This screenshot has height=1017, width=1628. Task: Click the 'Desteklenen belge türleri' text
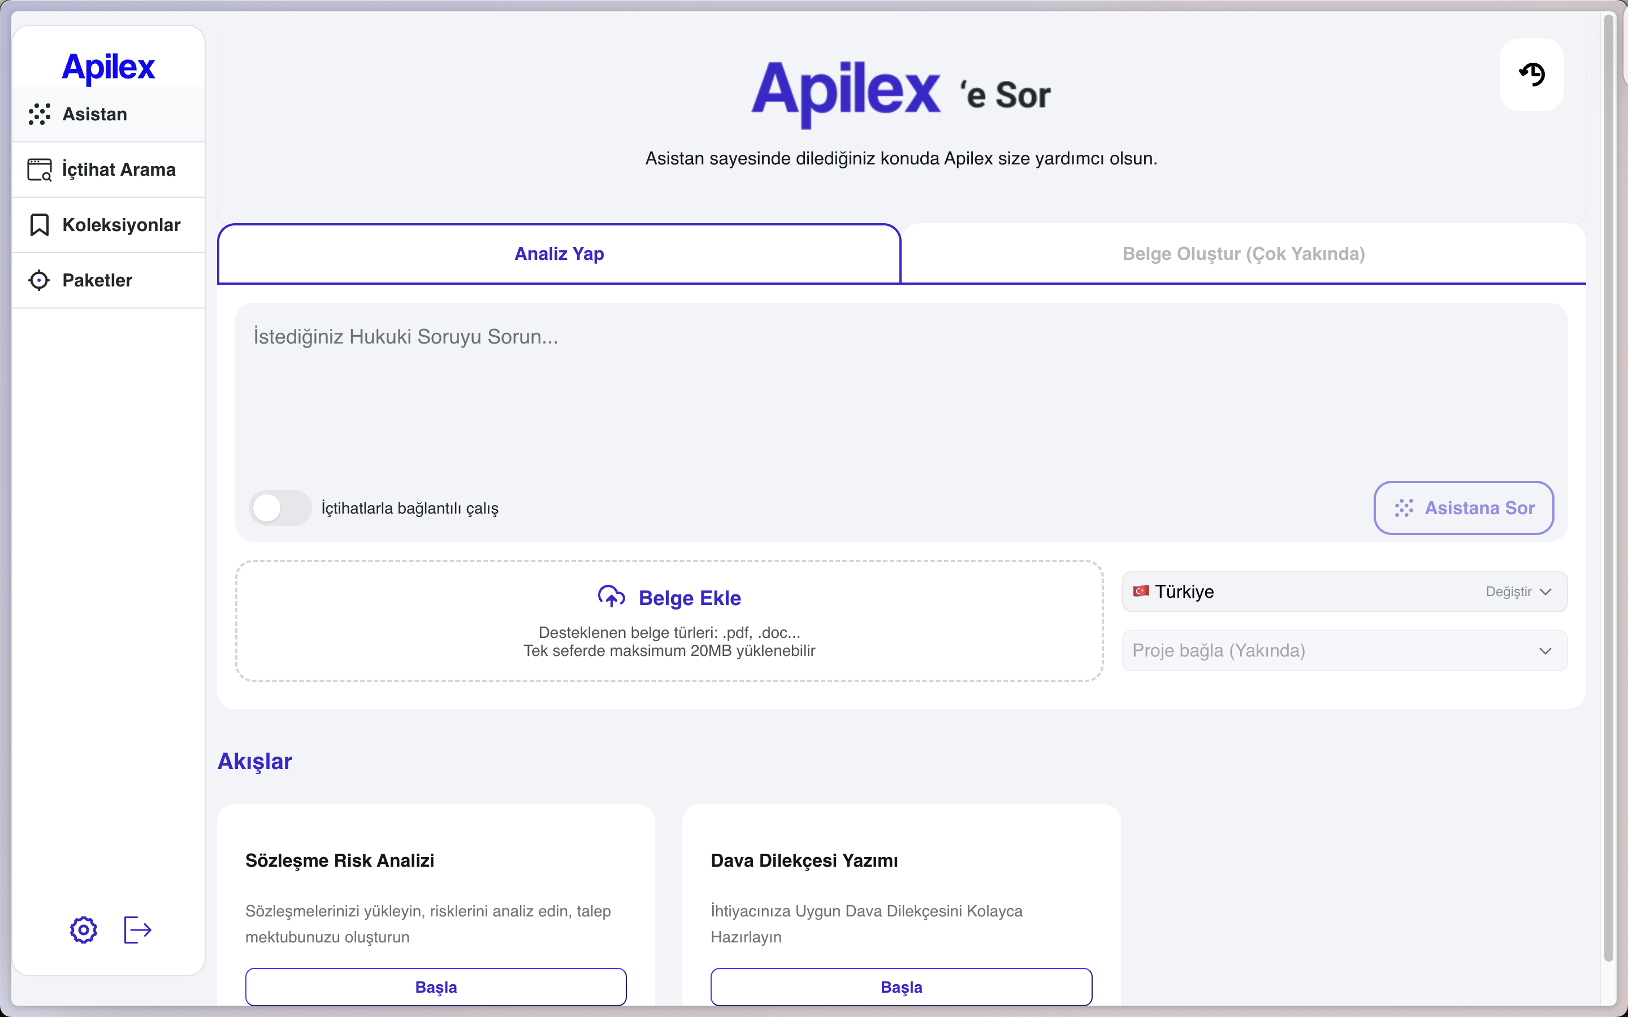tap(669, 632)
